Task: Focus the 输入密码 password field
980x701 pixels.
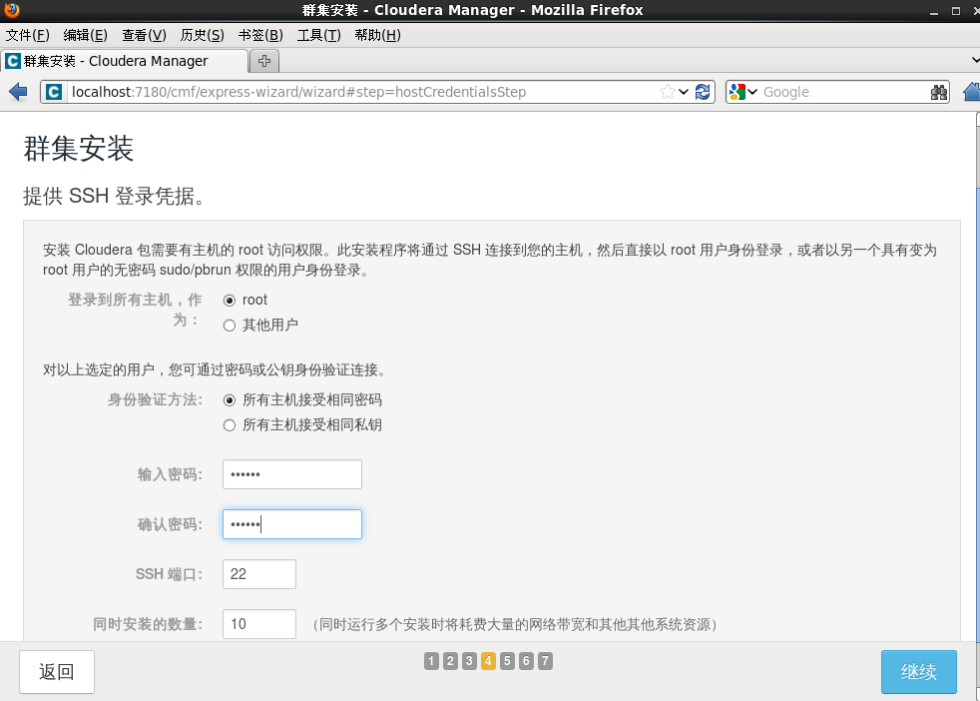Action: coord(291,474)
